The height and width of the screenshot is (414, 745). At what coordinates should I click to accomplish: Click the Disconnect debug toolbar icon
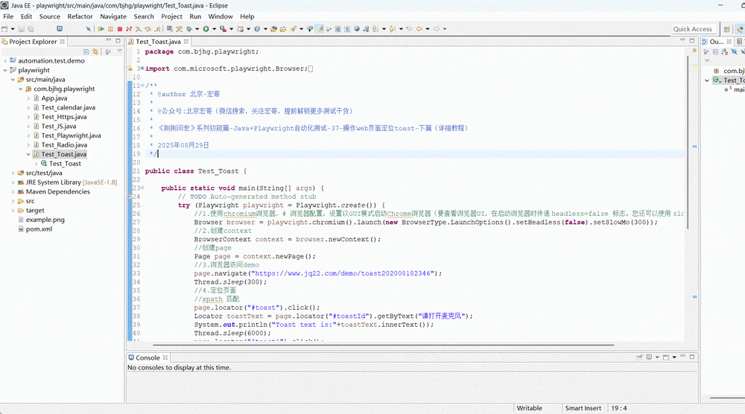(x=129, y=28)
